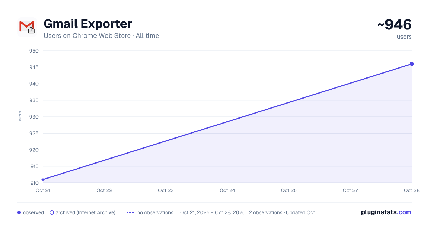Click the 'users' label under the count
This screenshot has height=225, width=429.
pyautogui.click(x=404, y=36)
